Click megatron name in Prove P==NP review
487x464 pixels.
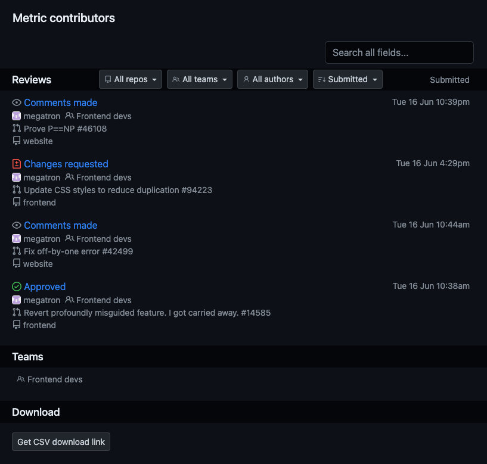(42, 116)
